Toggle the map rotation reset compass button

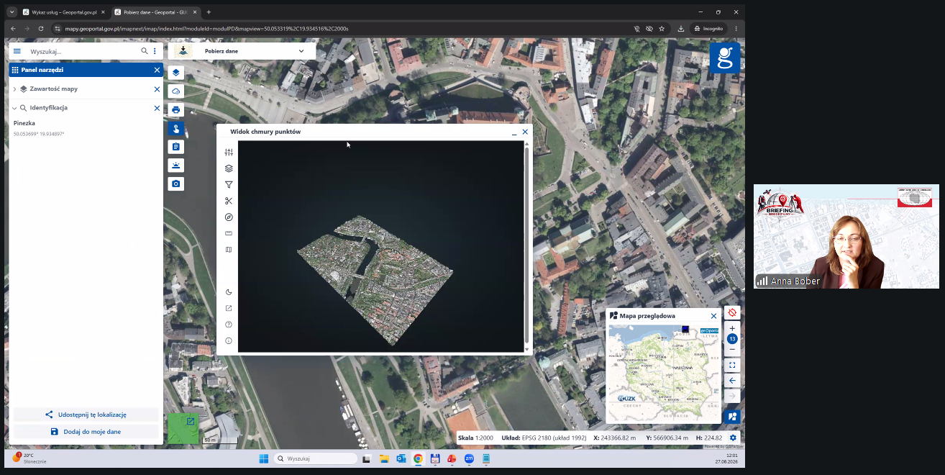pyautogui.click(x=732, y=312)
